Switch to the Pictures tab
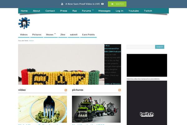 coord(37,35)
